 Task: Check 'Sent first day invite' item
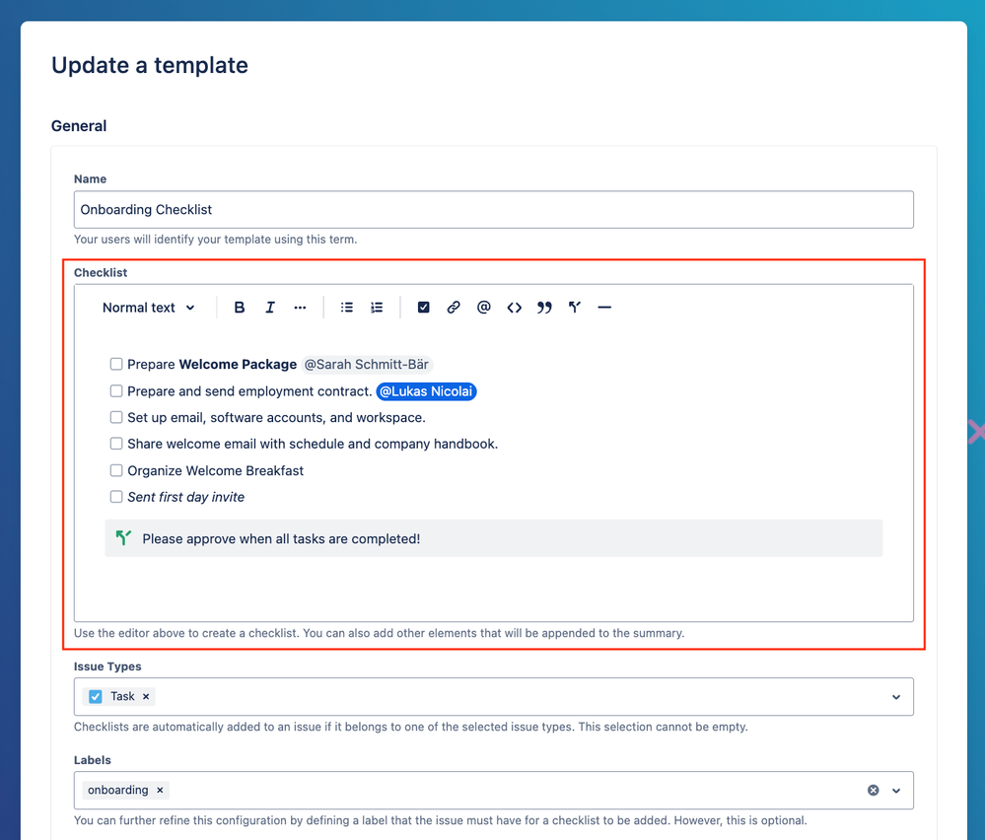click(116, 496)
